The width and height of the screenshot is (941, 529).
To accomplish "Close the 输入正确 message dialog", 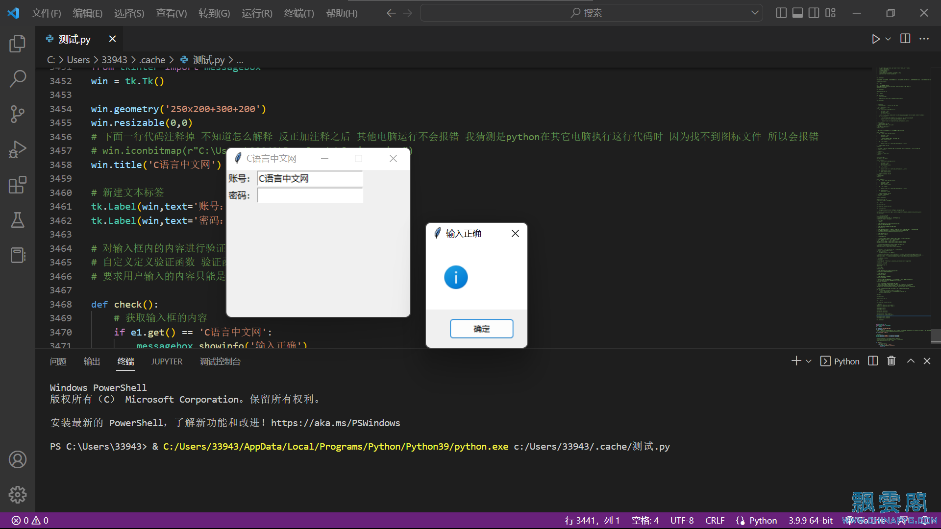I will [x=515, y=234].
